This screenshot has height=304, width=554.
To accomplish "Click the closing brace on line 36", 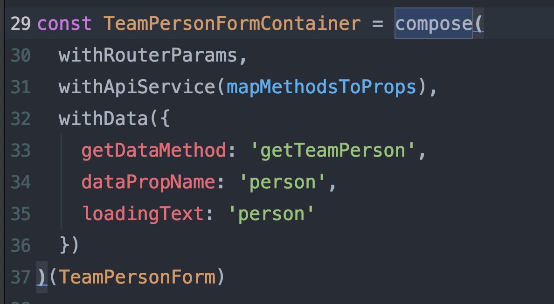I will point(64,246).
